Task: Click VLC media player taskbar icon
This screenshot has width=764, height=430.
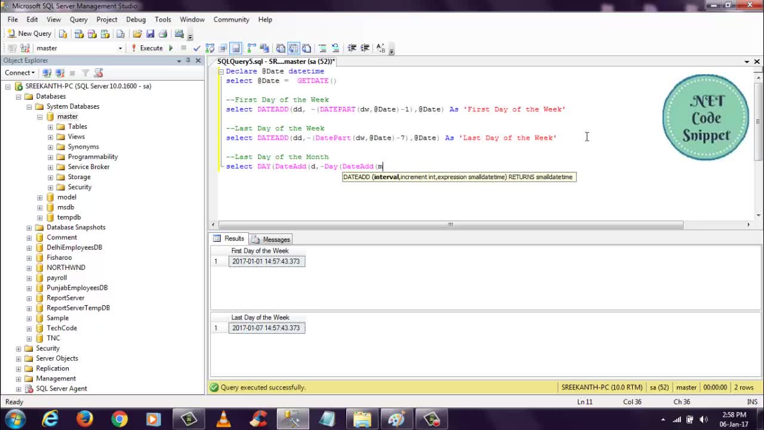Action: pos(224,419)
